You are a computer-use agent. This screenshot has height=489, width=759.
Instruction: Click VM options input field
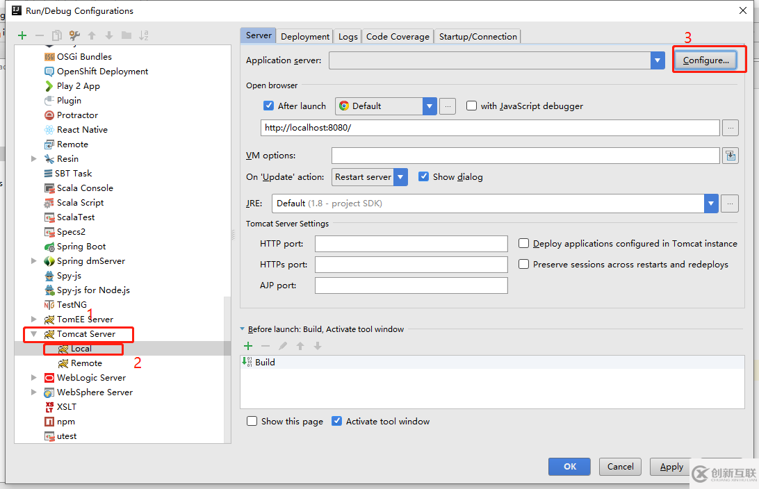(525, 156)
